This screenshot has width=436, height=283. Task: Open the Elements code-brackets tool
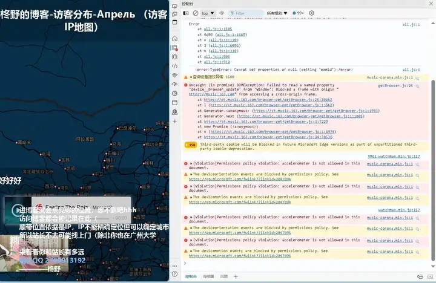click(174, 66)
